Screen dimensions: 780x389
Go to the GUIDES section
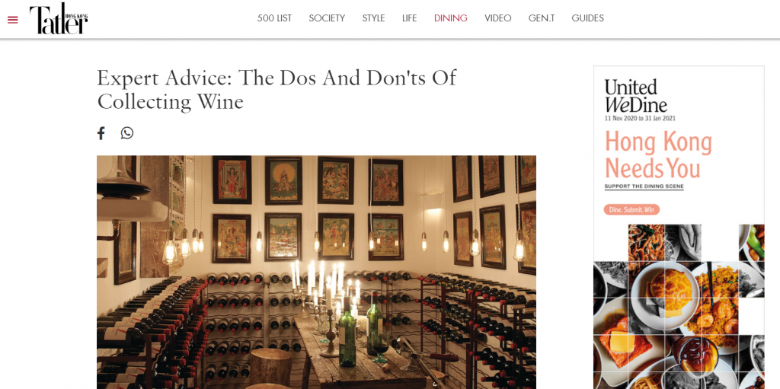(587, 18)
